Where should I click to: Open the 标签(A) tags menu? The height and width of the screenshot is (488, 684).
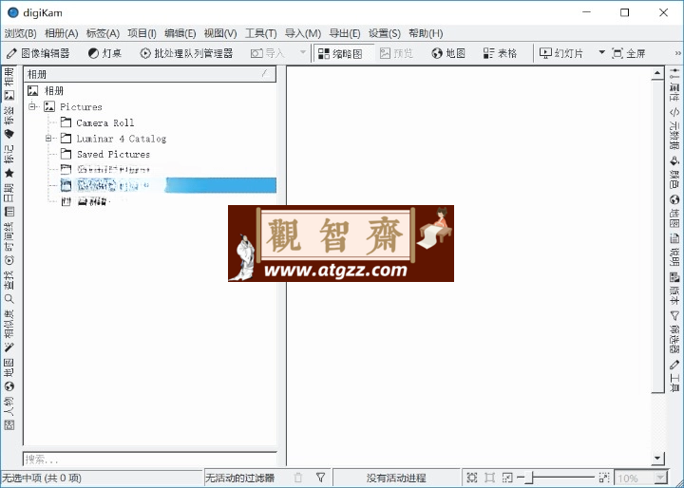103,33
